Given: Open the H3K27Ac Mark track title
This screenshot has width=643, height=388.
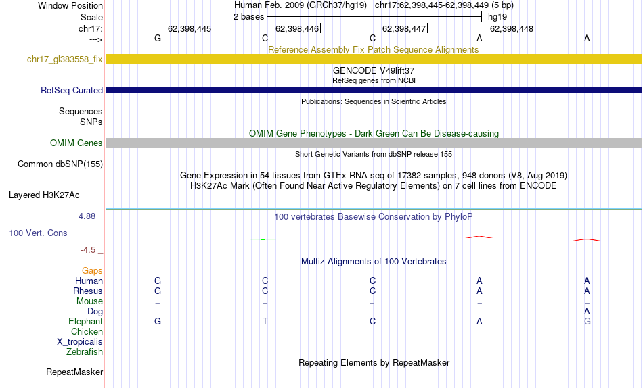Looking at the screenshot, I should pos(374,186).
